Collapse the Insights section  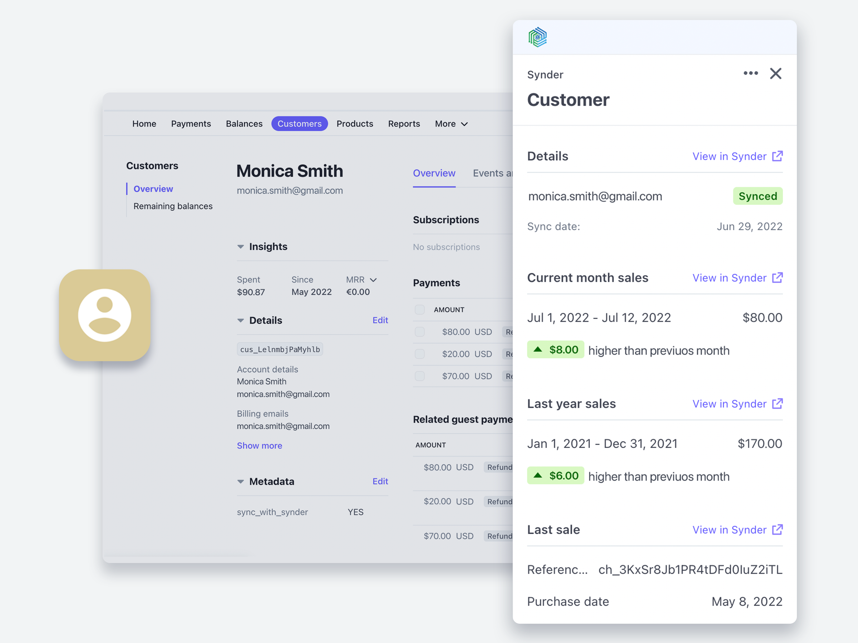pos(241,246)
